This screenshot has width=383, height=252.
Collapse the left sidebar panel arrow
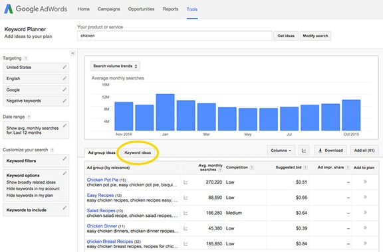coord(72,53)
